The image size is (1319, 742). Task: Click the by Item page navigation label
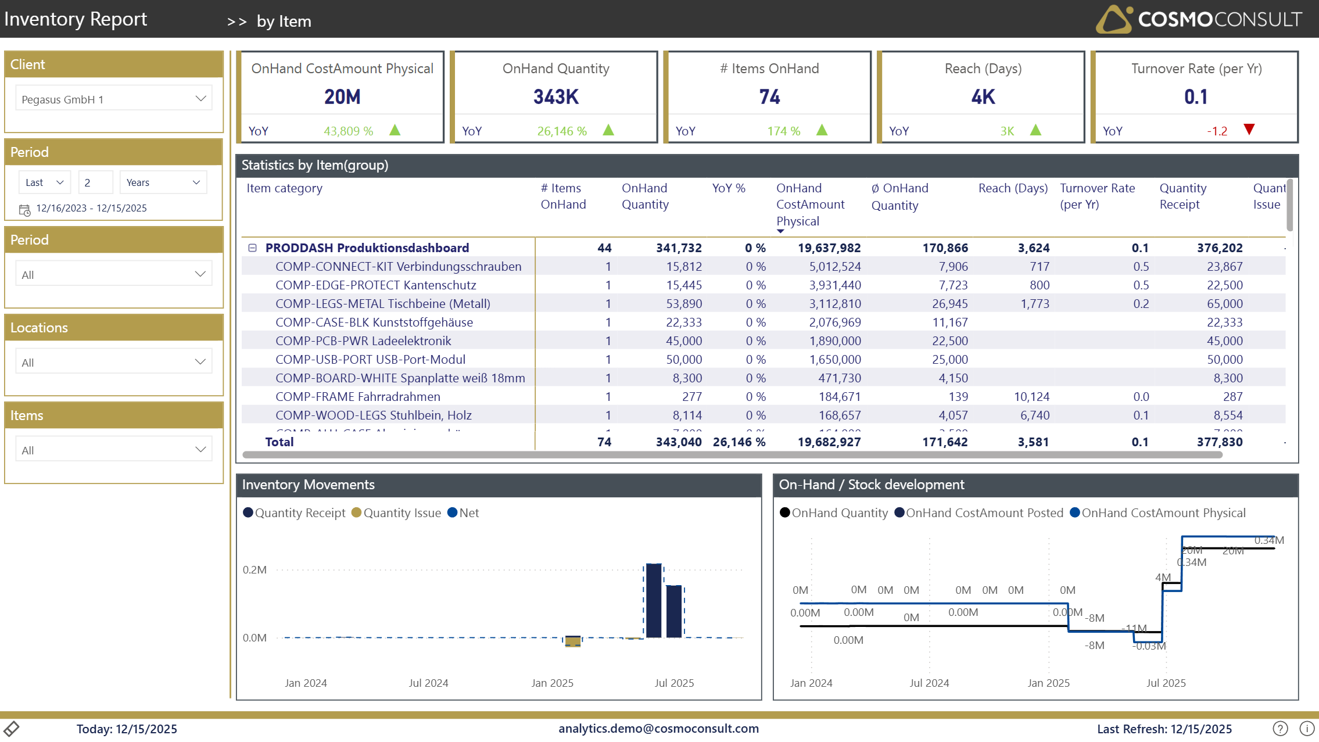tap(284, 21)
